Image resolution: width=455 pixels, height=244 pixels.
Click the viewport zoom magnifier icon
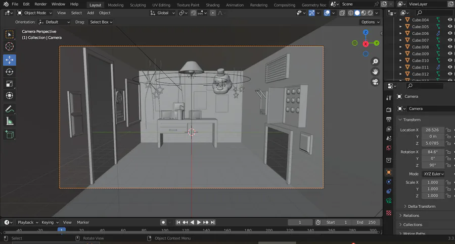(375, 62)
